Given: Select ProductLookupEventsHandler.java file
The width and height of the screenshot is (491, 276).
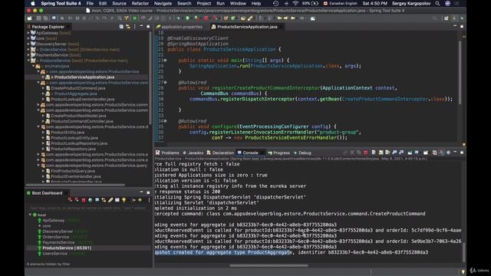Looking at the screenshot, I should pos(82,99).
